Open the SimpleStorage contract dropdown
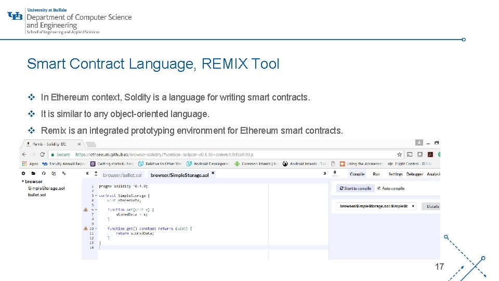Screen dimensions: 499x281 [376, 206]
